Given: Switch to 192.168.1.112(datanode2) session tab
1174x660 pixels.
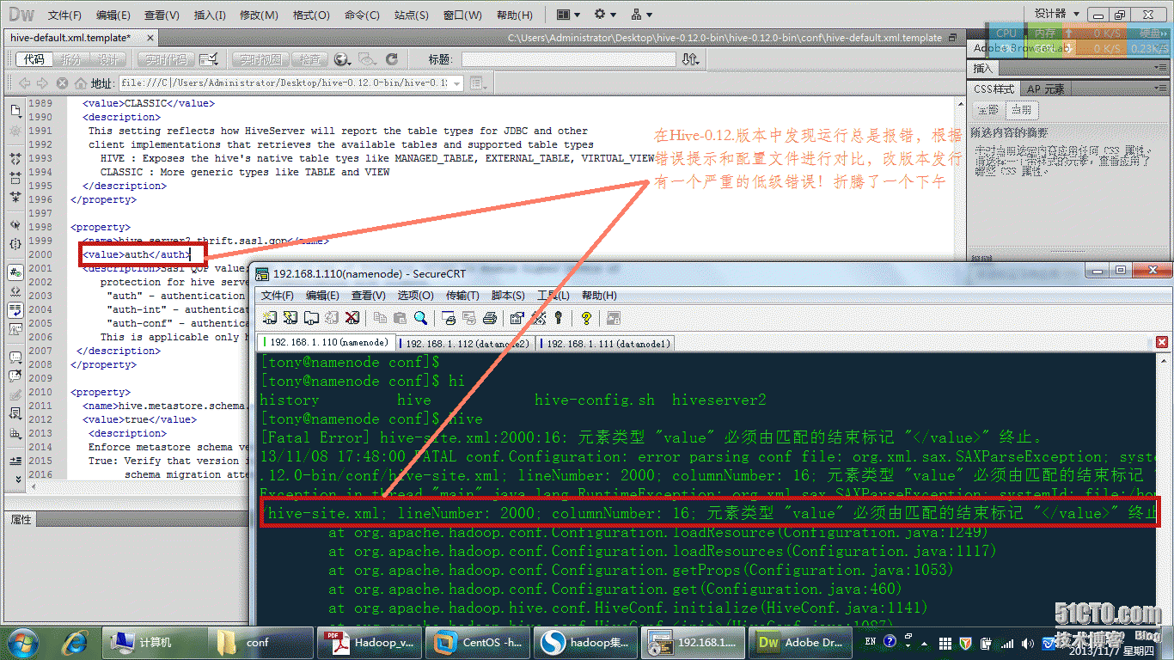Looking at the screenshot, I should coord(465,343).
